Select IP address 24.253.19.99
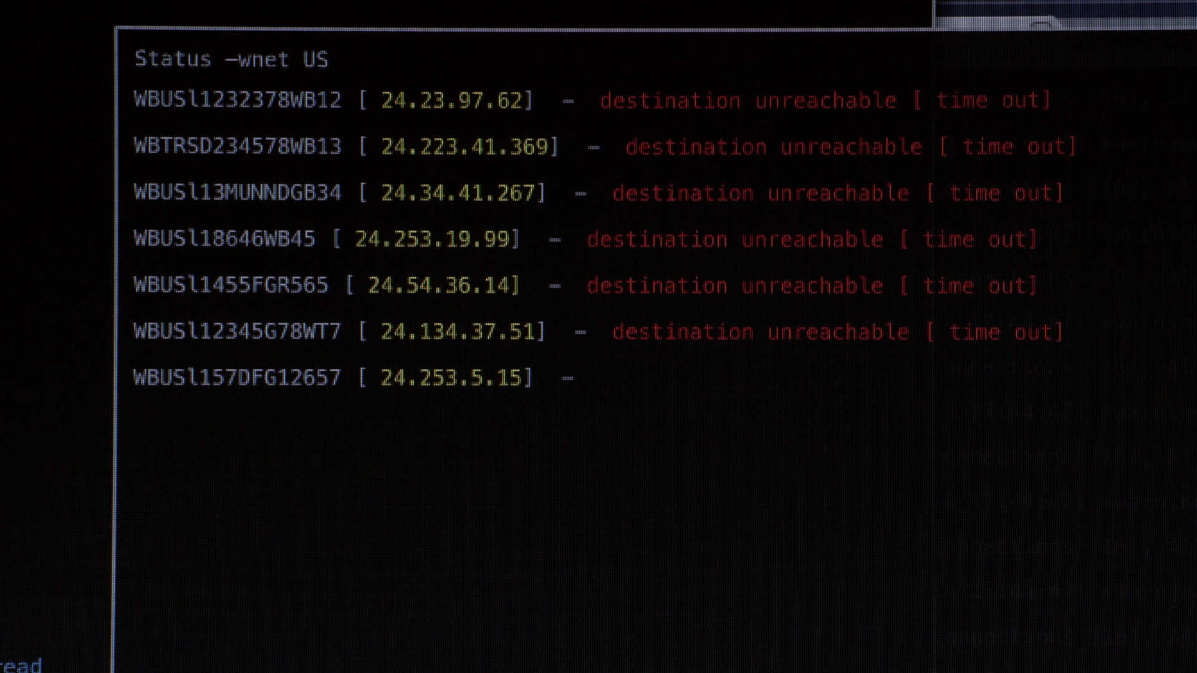1197x673 pixels. click(432, 239)
